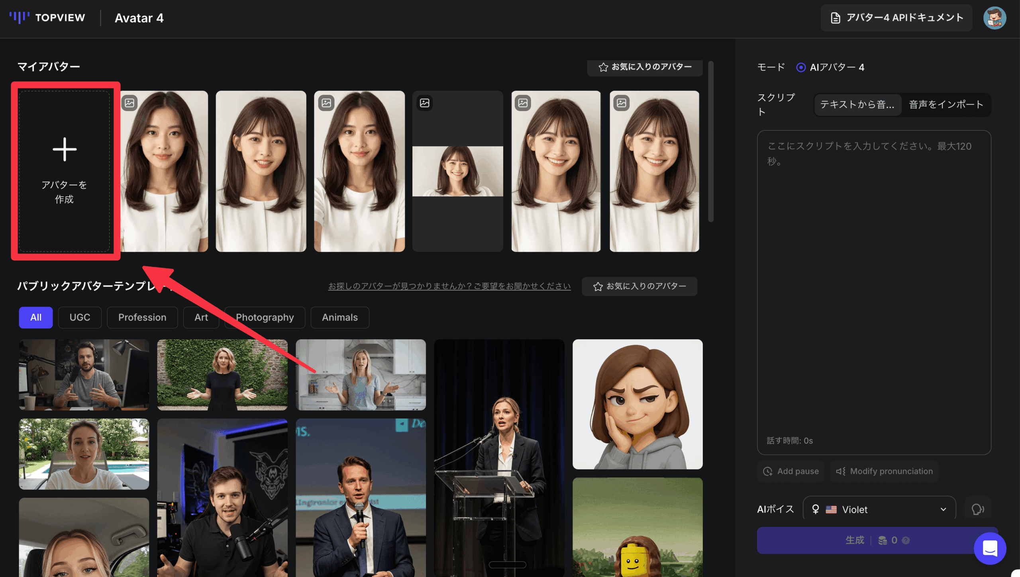Click the TOPVIEW logo
1020x577 pixels.
[47, 18]
